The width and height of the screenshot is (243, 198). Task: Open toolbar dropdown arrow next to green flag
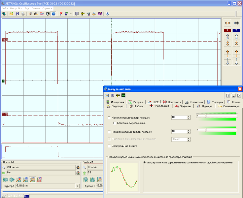pos(71,14)
